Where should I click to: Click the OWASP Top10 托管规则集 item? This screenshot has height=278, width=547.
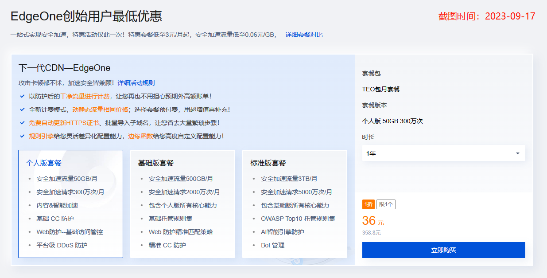point(298,219)
